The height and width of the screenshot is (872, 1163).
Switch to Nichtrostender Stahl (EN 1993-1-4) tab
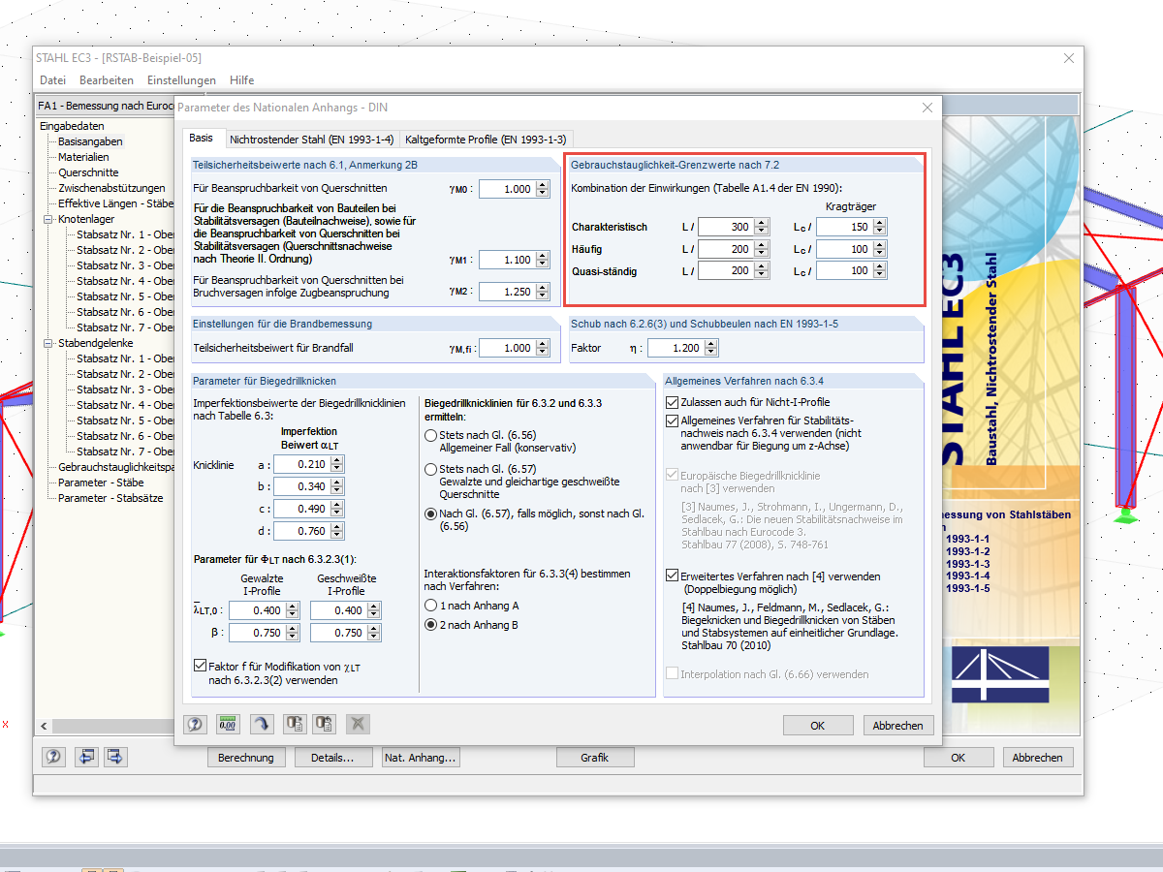coord(311,140)
